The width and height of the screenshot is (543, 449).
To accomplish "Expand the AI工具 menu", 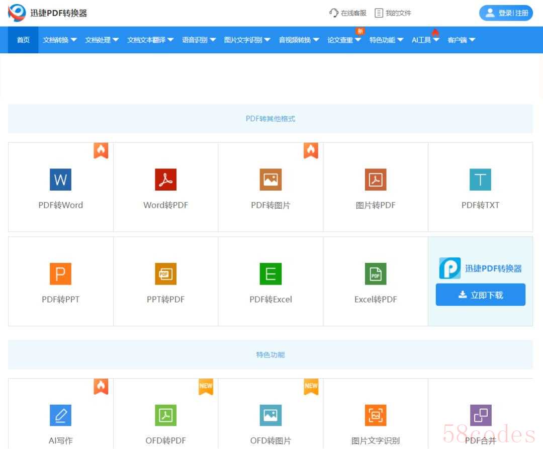I will pyautogui.click(x=425, y=40).
